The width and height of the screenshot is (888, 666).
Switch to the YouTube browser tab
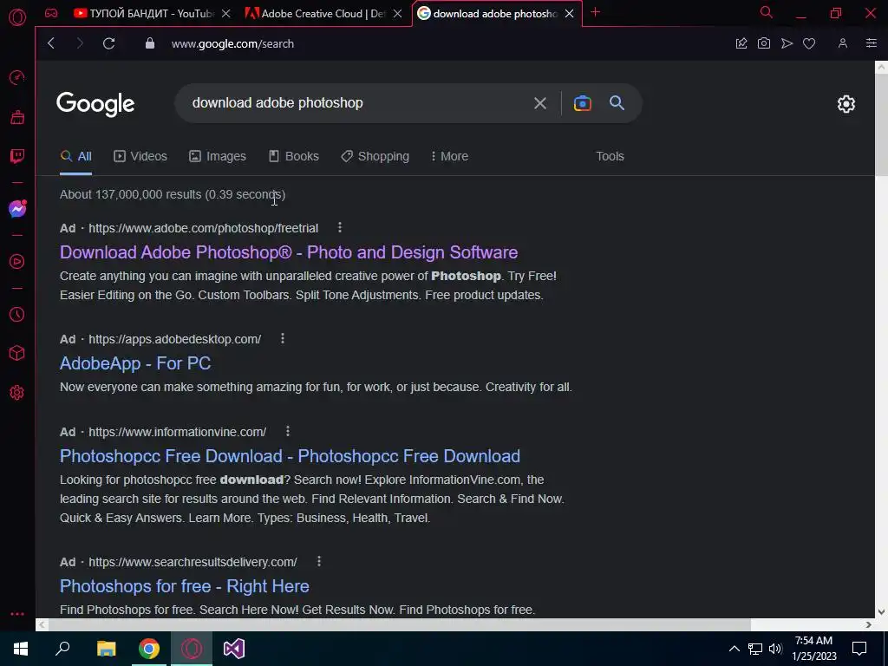pyautogui.click(x=144, y=13)
